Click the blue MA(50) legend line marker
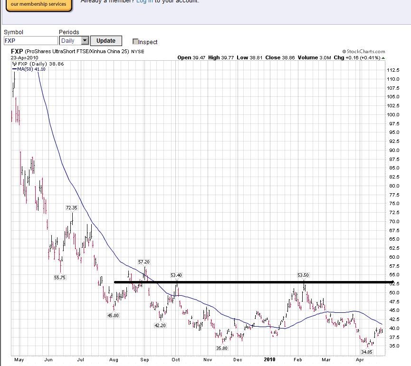The width and height of the screenshot is (411, 366). (14, 69)
